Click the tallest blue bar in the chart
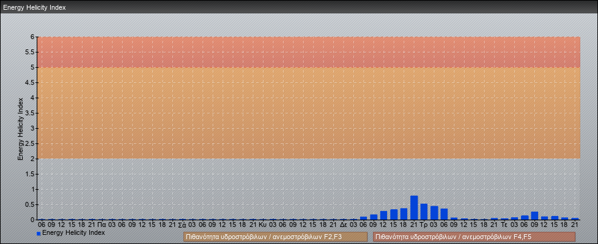The height and width of the screenshot is (244, 598). [x=414, y=207]
